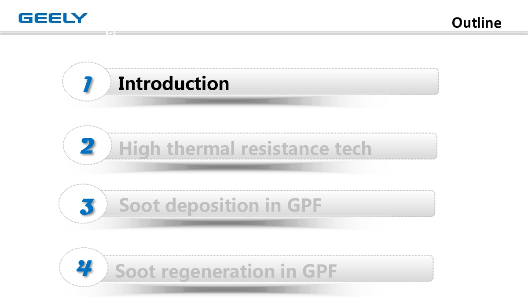The width and height of the screenshot is (528, 297).
Task: Select the number 4 circle badge
Action: (x=84, y=268)
